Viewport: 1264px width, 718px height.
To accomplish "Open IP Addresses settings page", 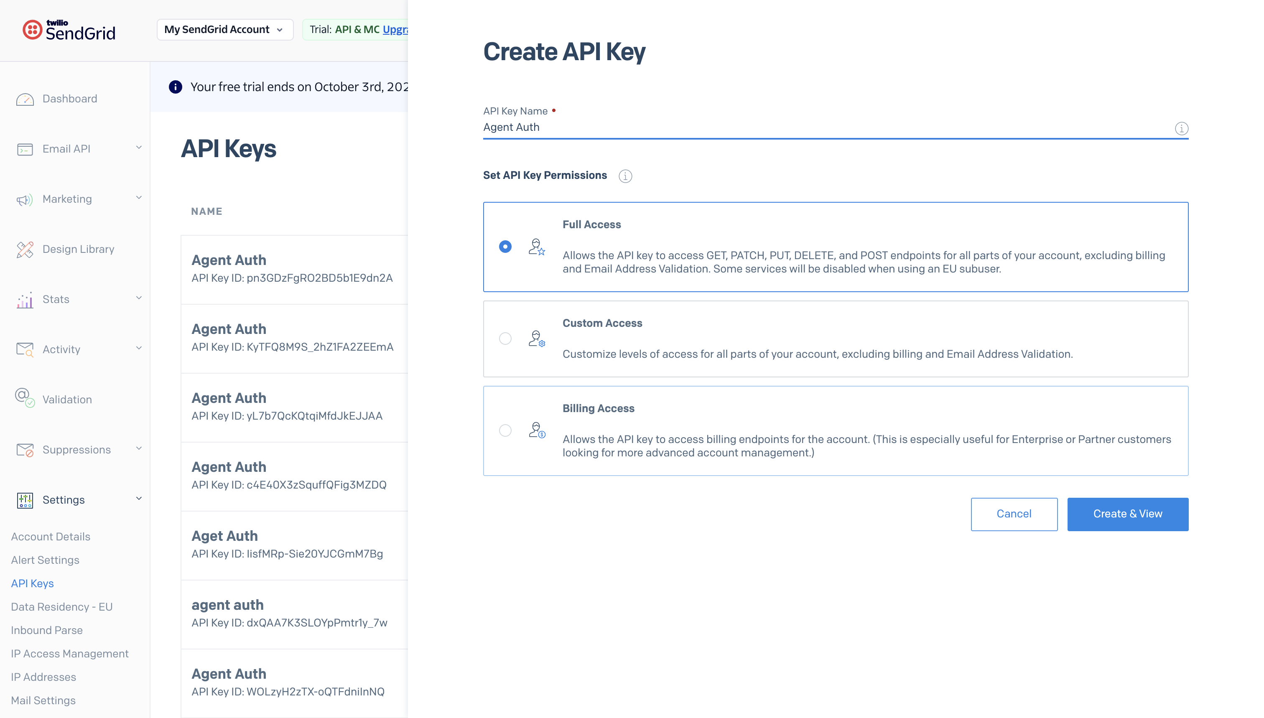I will pyautogui.click(x=43, y=677).
